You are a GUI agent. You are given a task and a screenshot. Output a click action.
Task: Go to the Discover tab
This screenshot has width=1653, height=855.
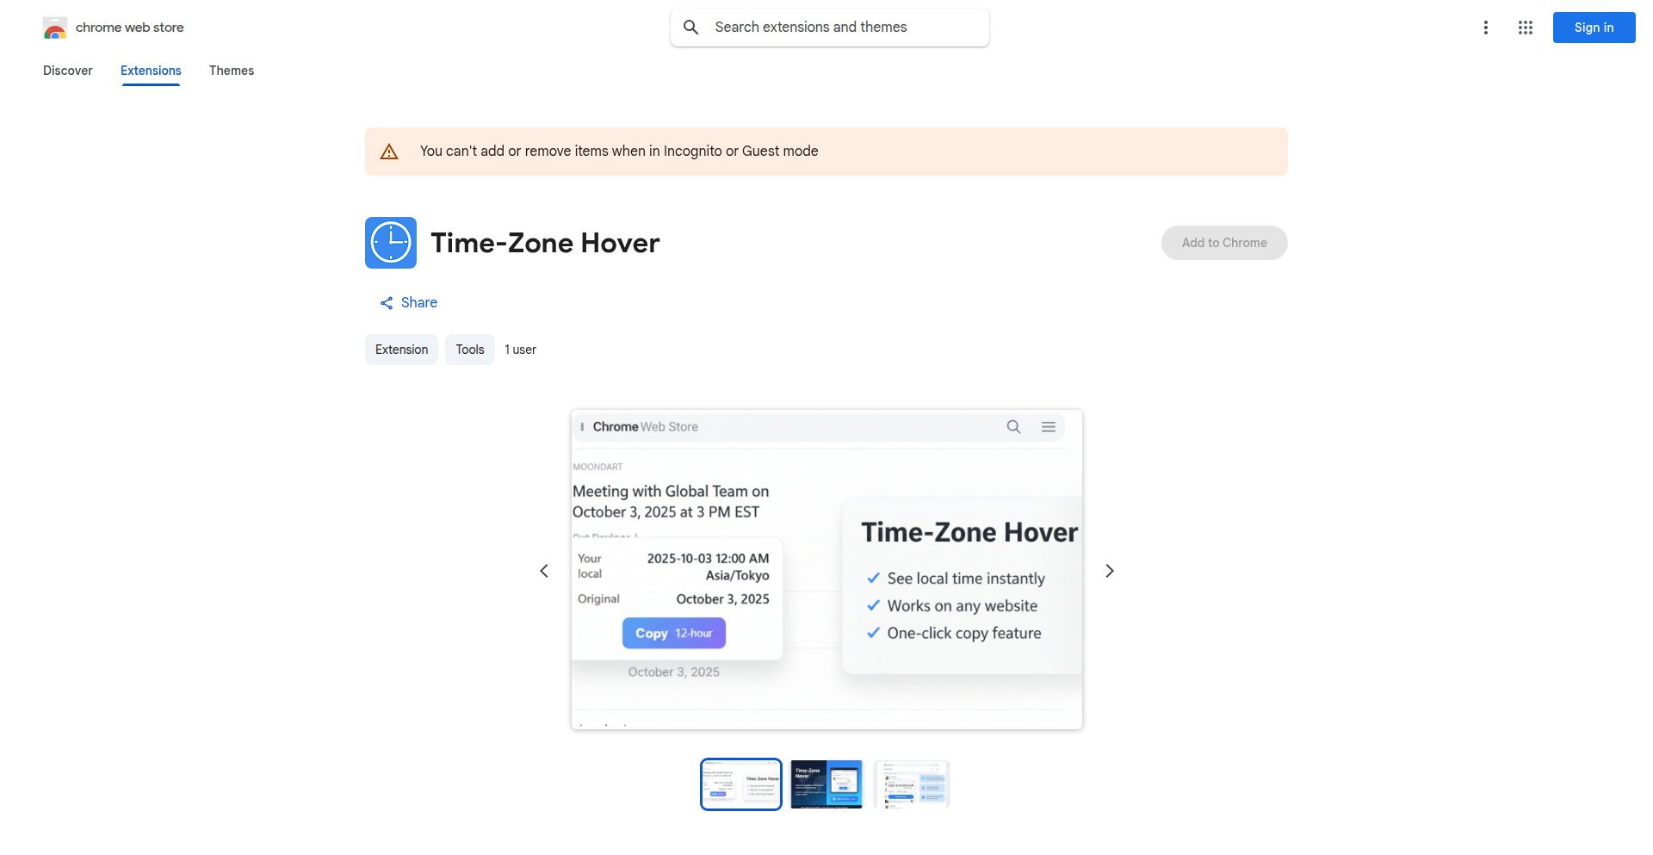click(68, 71)
